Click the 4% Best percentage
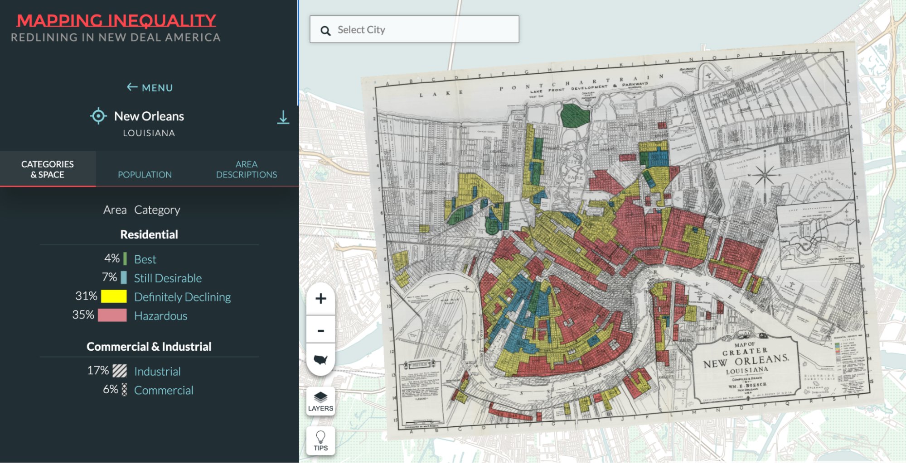The image size is (906, 463). [x=112, y=258]
